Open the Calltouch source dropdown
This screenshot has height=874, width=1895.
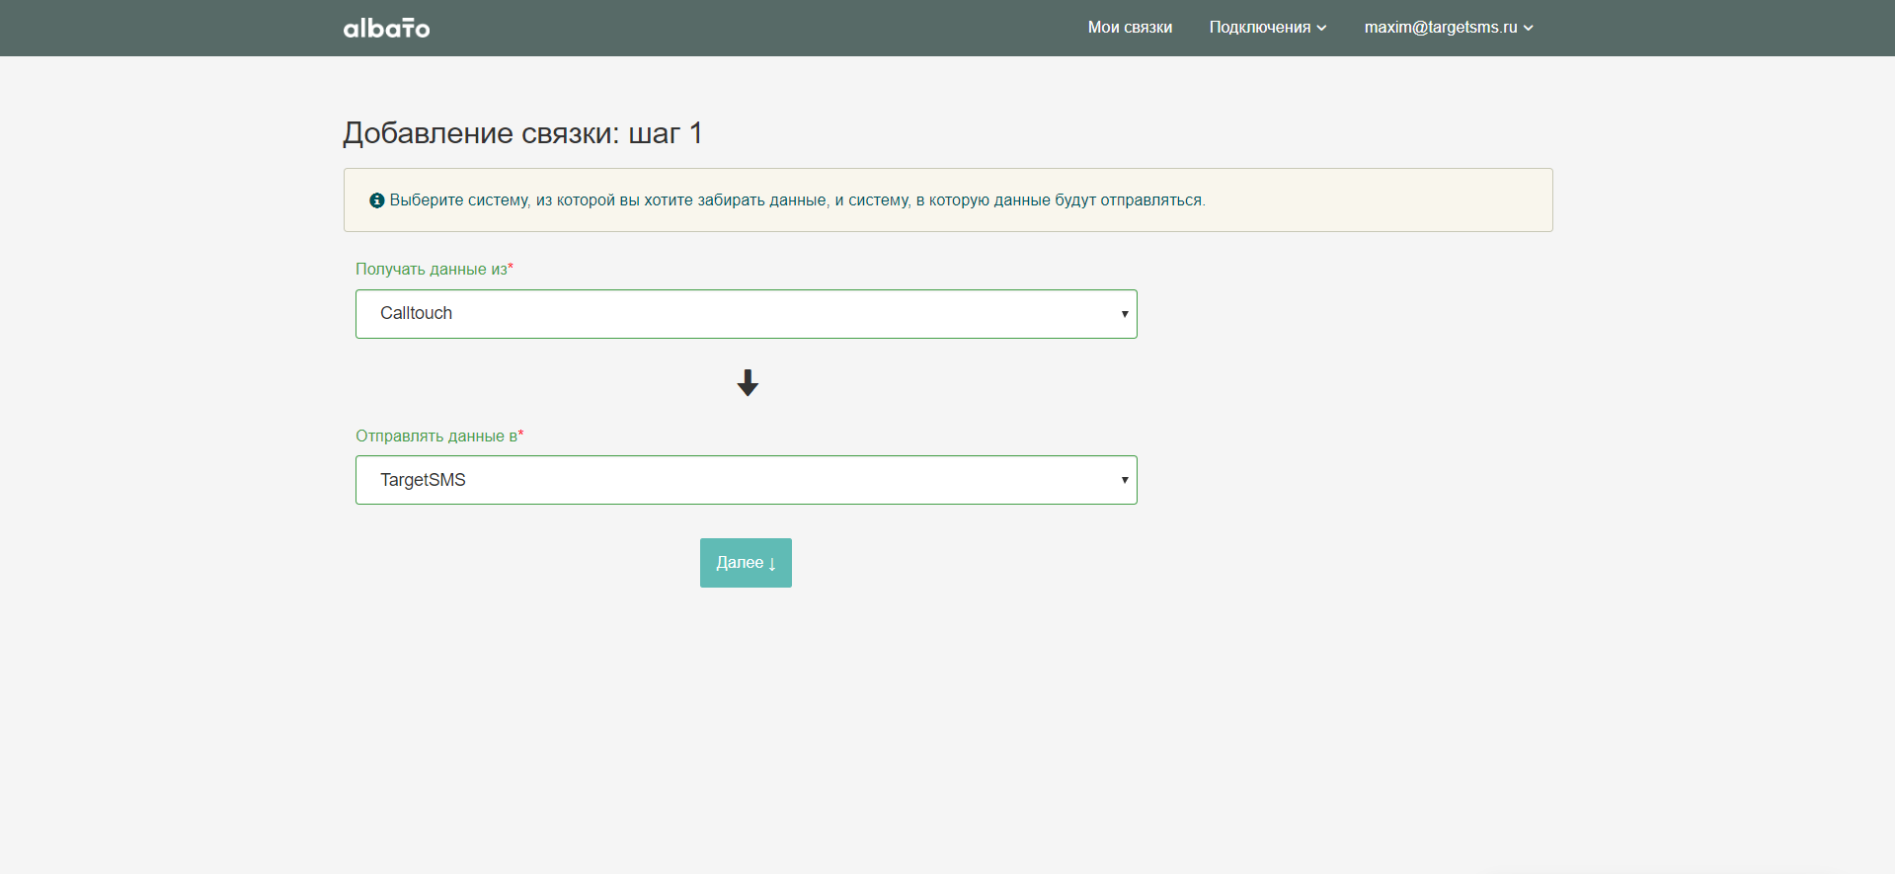coord(746,314)
